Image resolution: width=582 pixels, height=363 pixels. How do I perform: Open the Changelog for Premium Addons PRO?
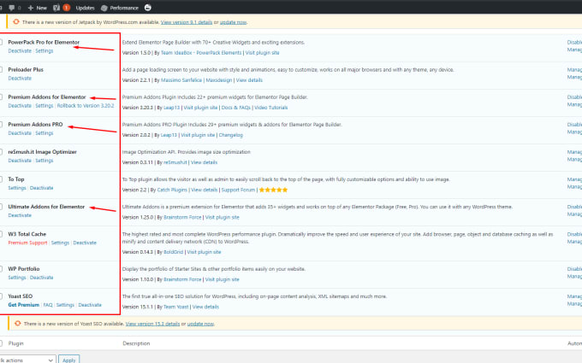[x=230, y=135]
